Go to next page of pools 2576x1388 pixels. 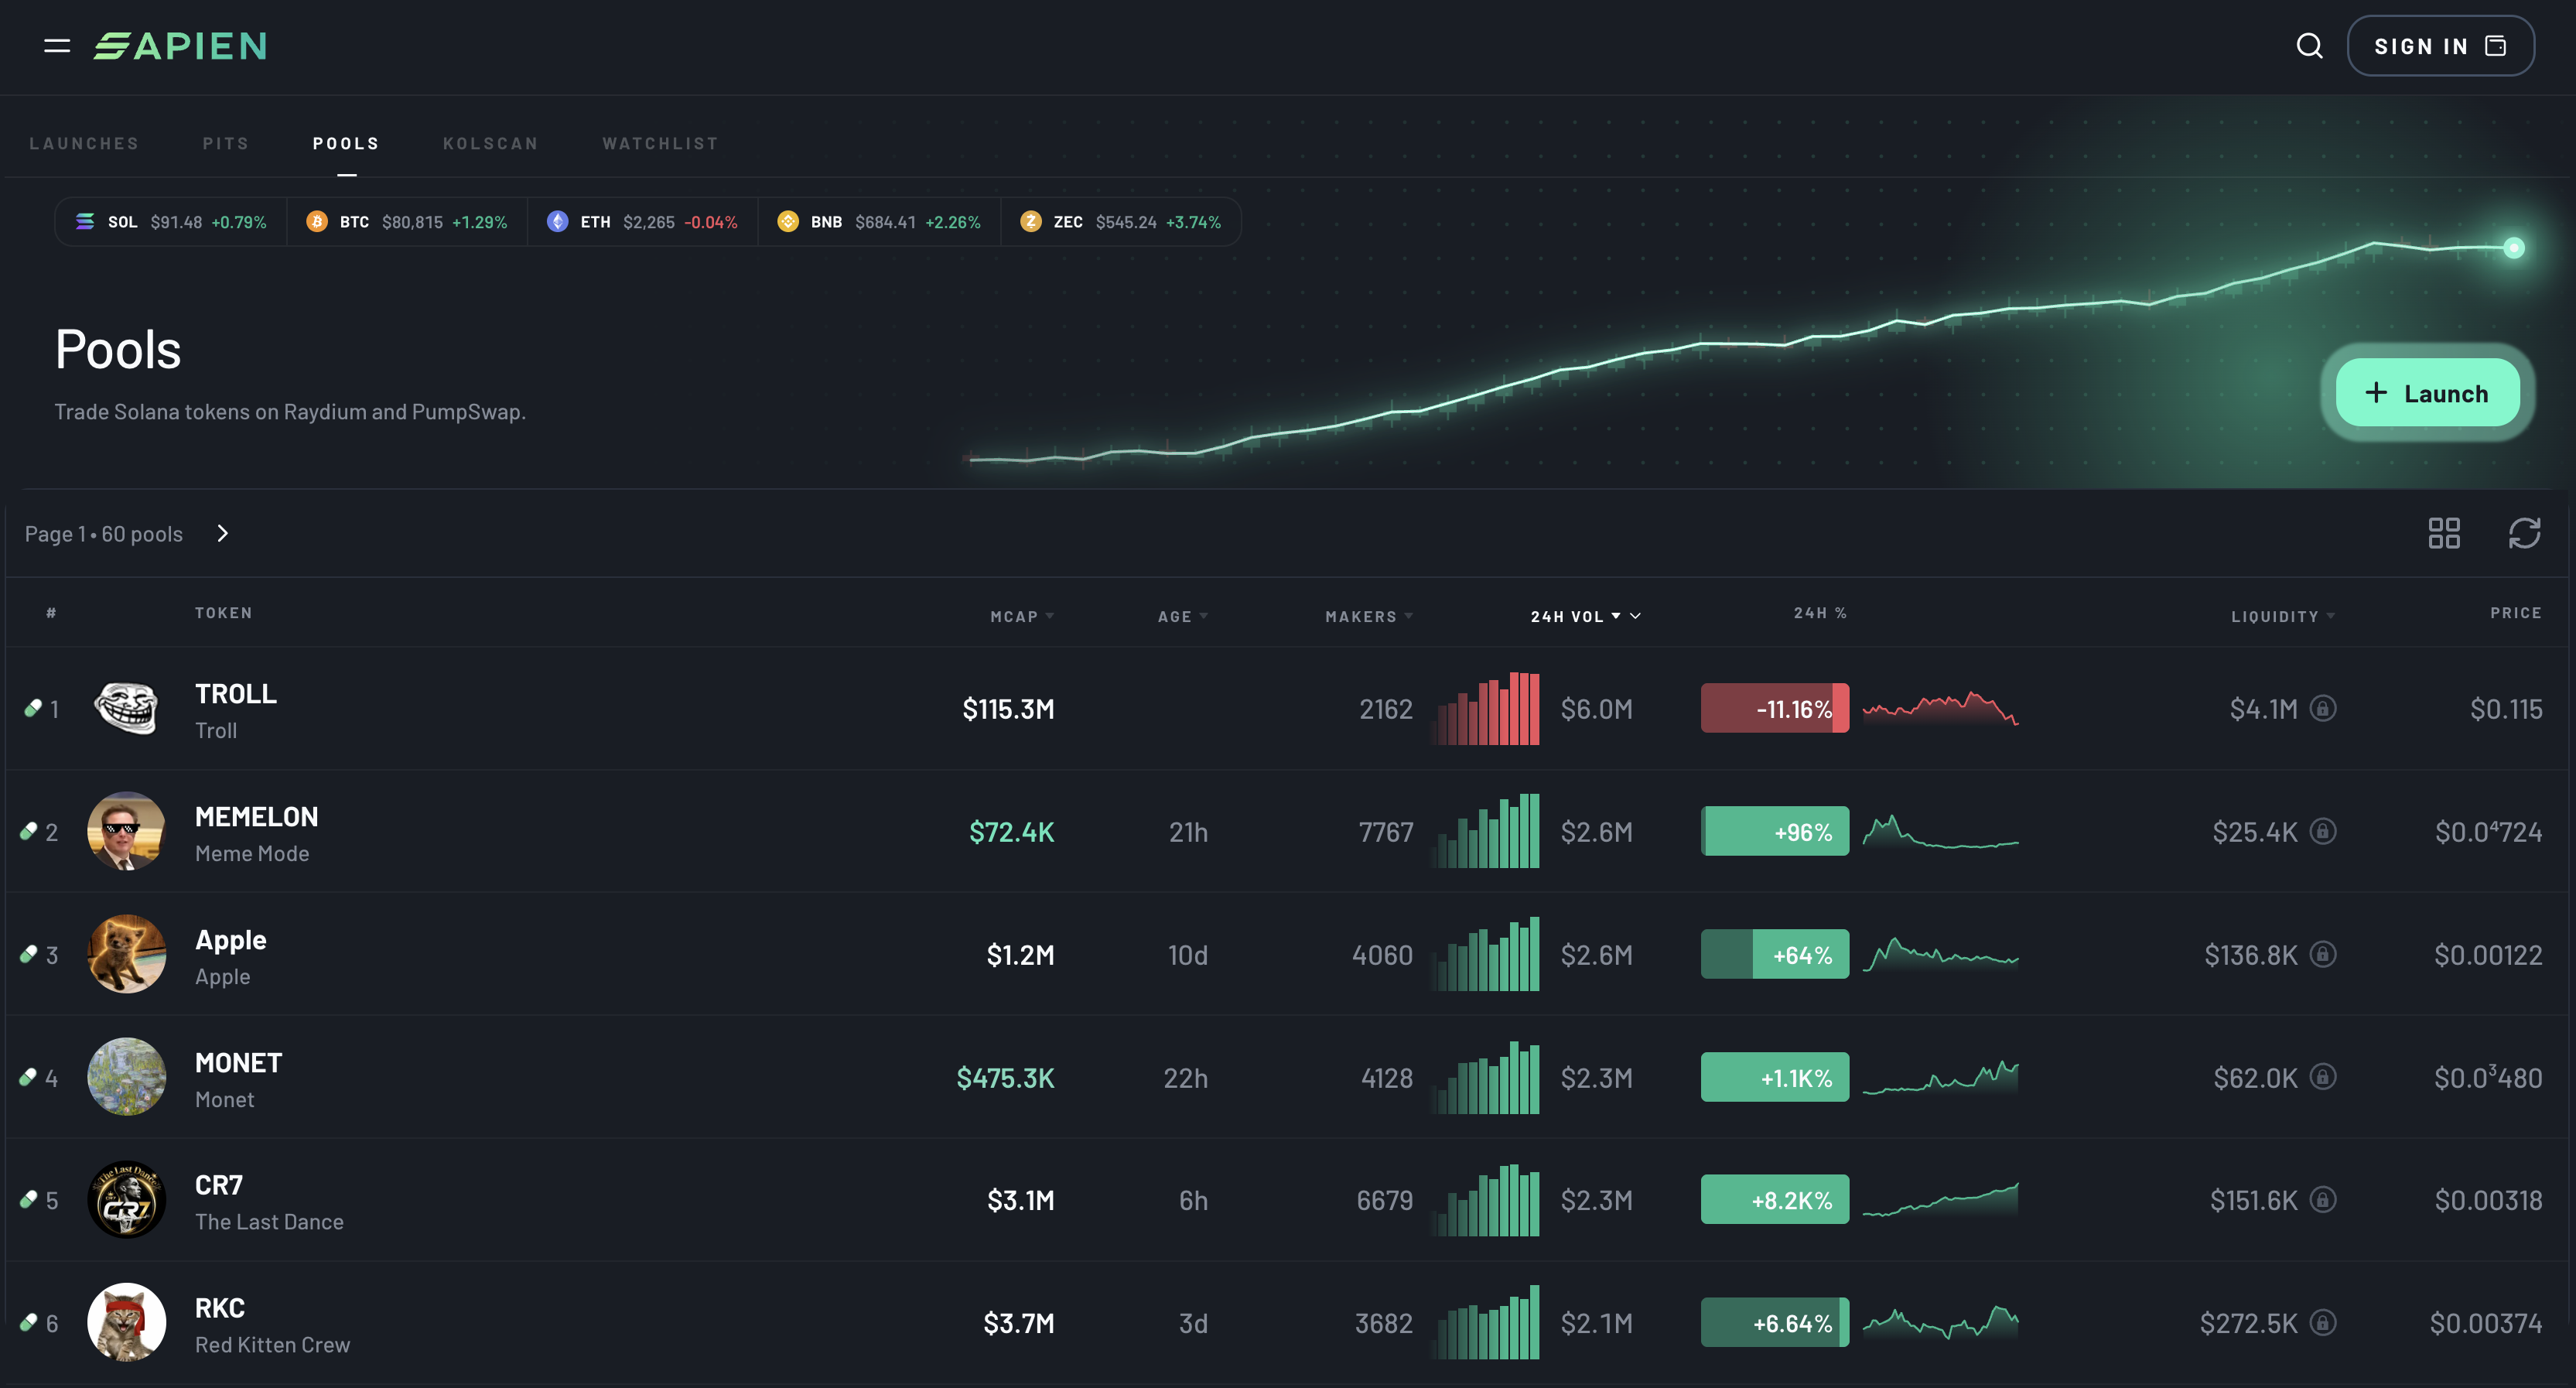[x=223, y=533]
